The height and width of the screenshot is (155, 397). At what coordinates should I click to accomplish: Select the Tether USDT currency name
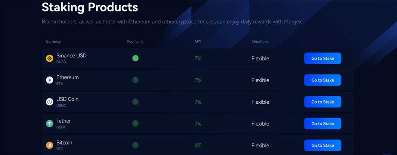(64, 121)
